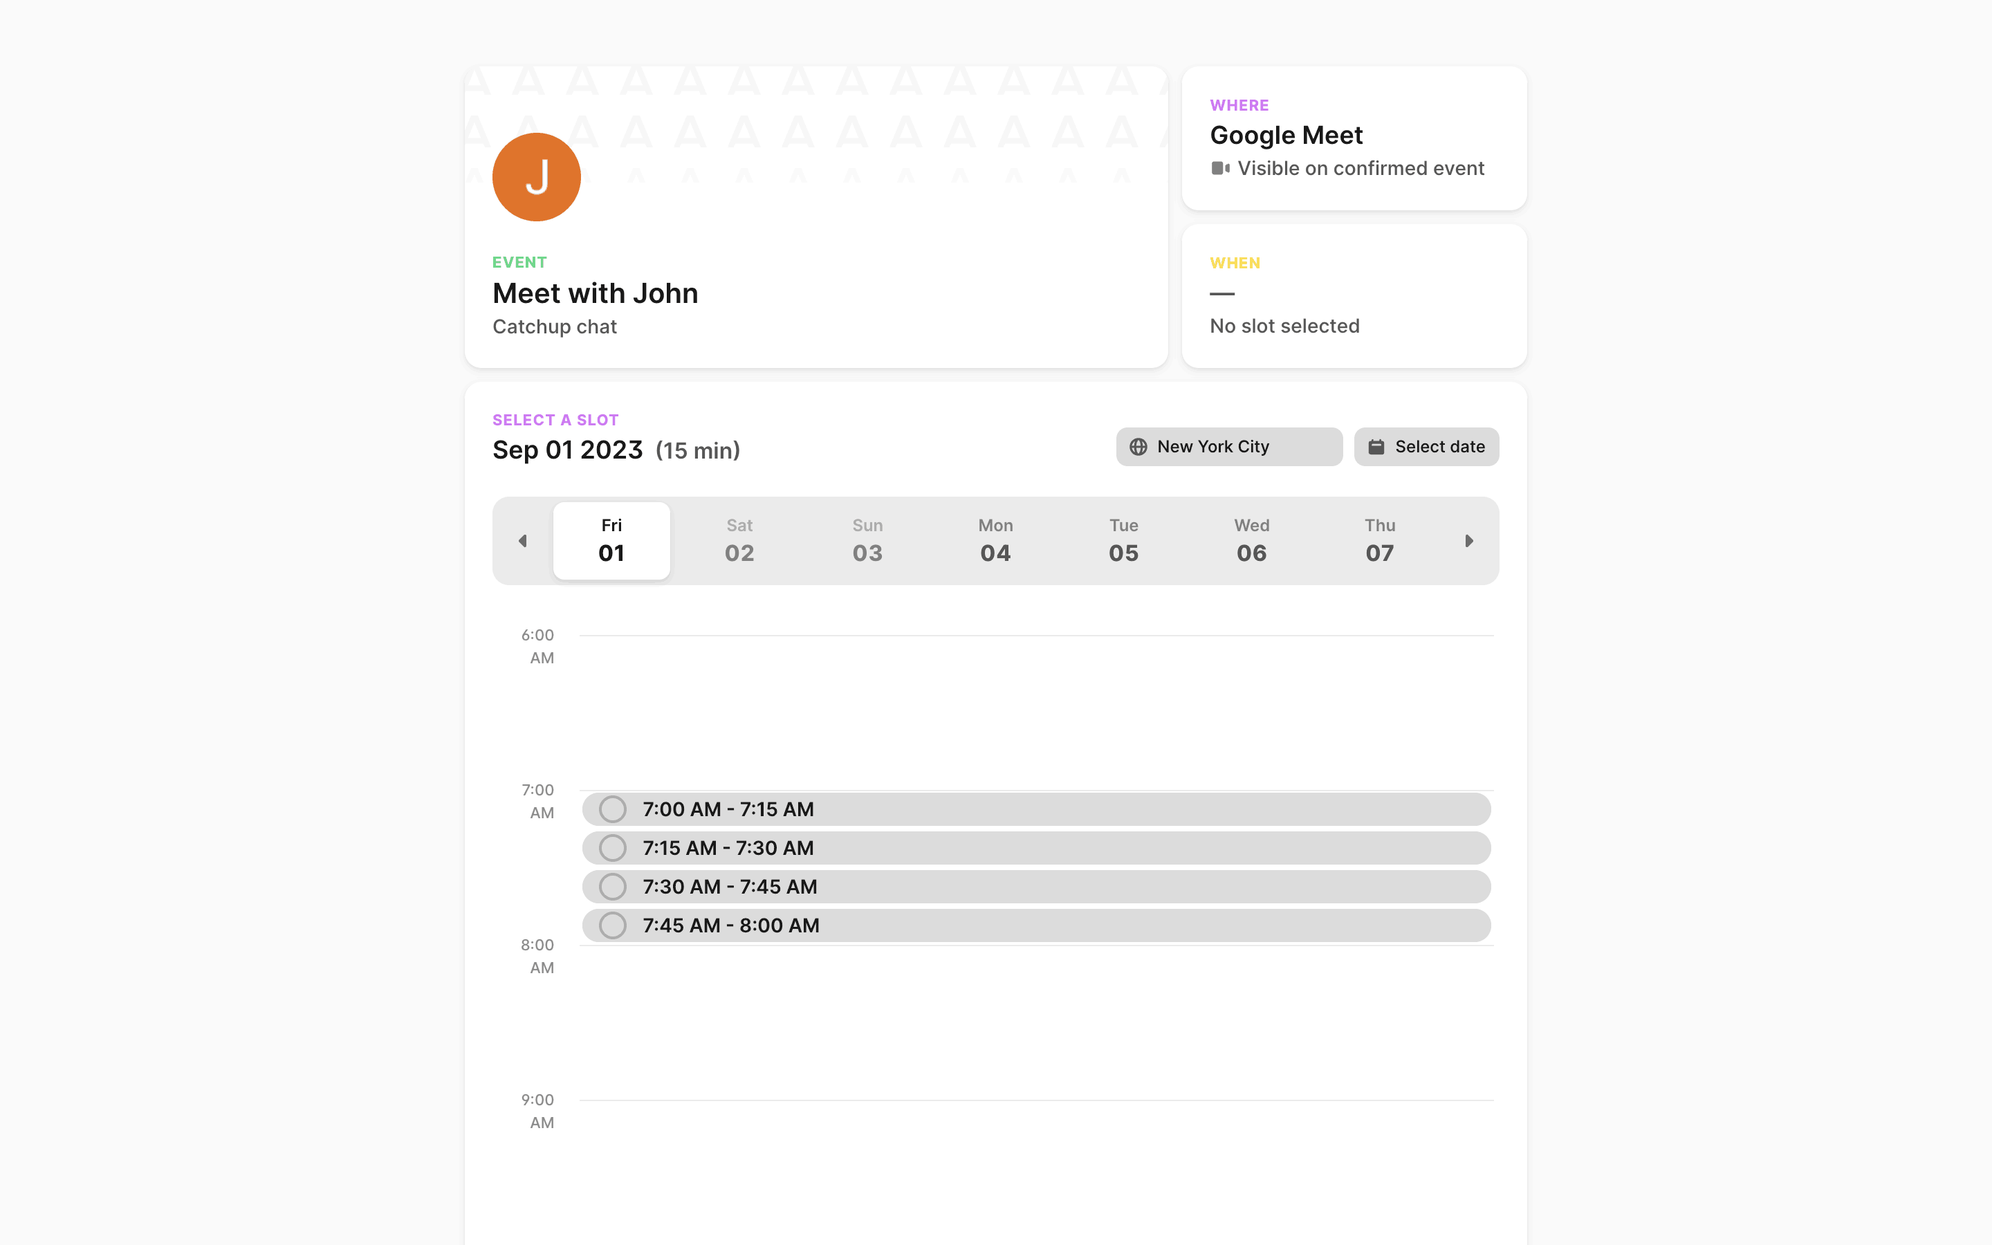Pick the 7:30 AM - 7:45 AM radio button
This screenshot has width=1992, height=1245.
(612, 887)
